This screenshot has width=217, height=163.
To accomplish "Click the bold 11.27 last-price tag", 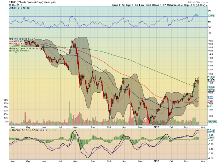I will coord(211,80).
